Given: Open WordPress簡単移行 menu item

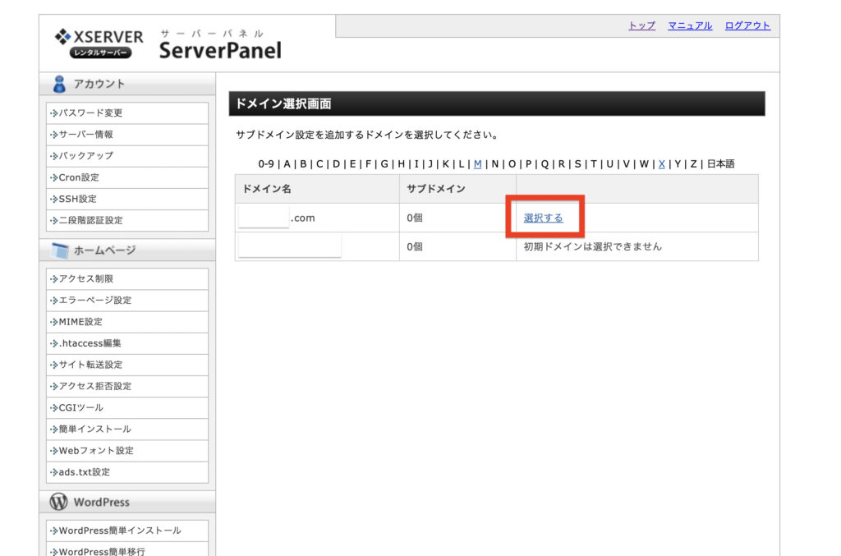Looking at the screenshot, I should [x=127, y=549].
